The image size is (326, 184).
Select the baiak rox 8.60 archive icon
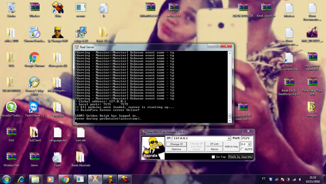coord(243,111)
